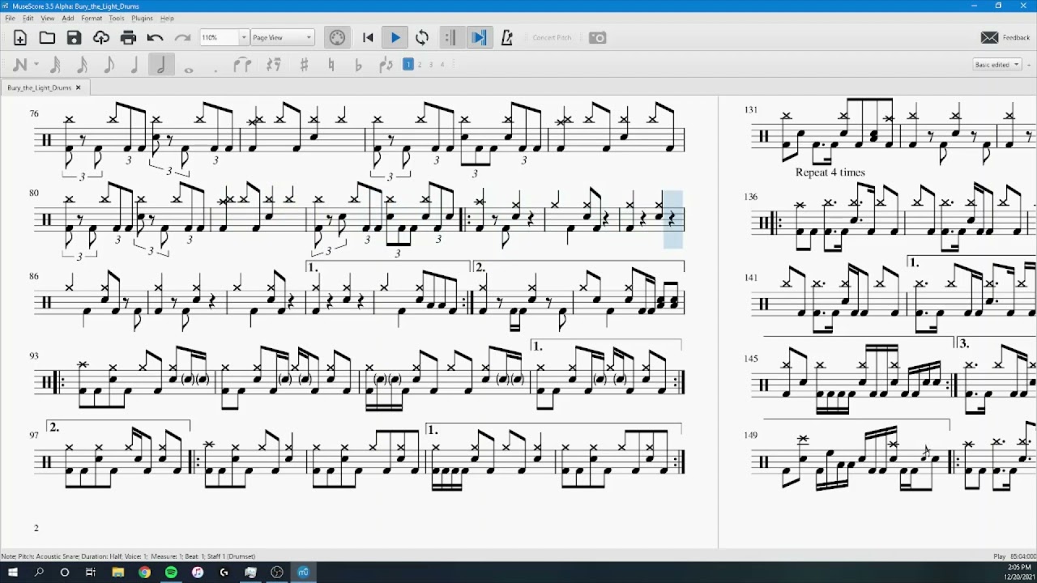
Task: Toggle MIDI input button
Action: point(337,37)
